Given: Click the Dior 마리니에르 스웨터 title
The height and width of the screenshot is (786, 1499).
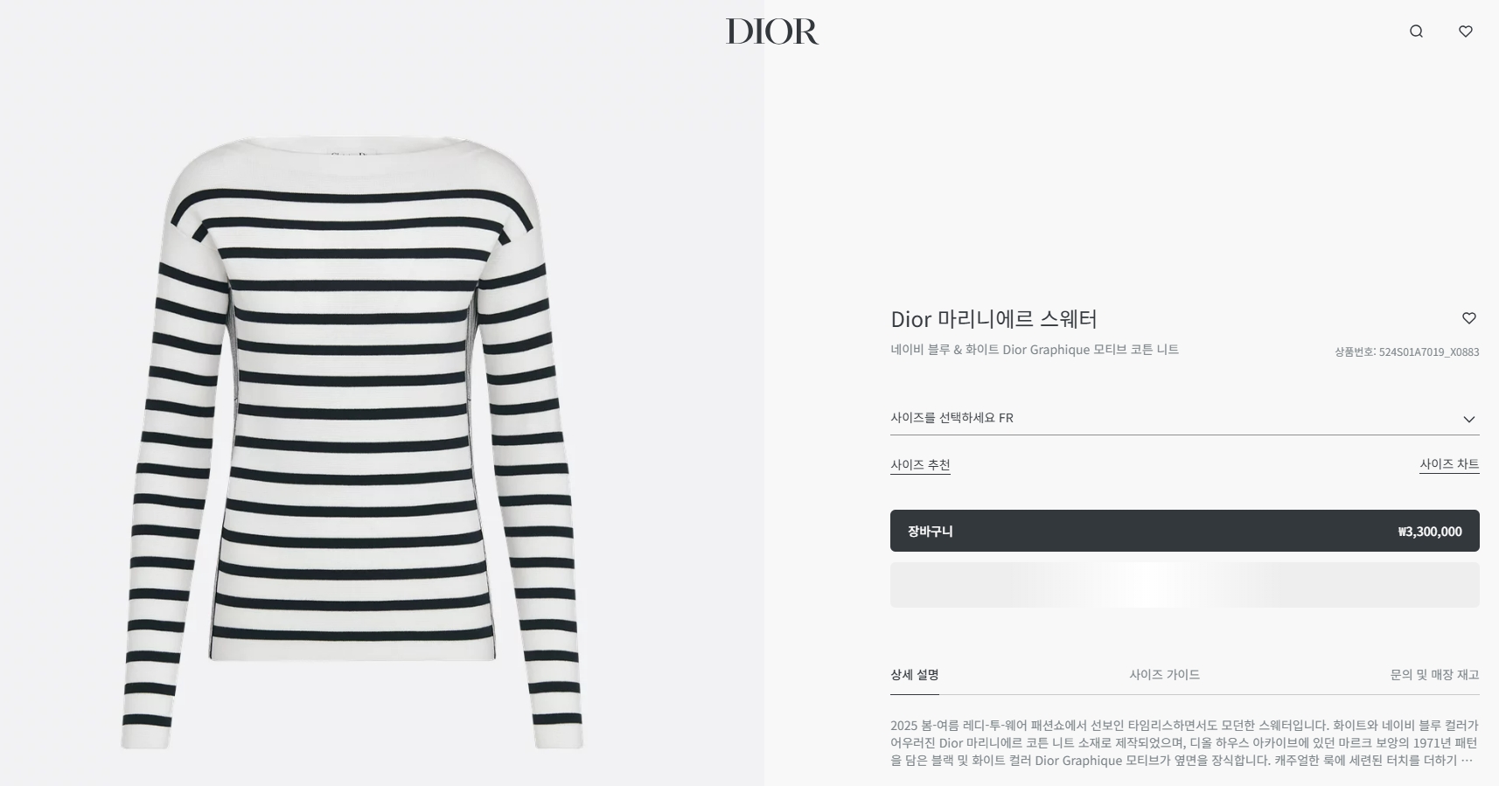Looking at the screenshot, I should (994, 319).
